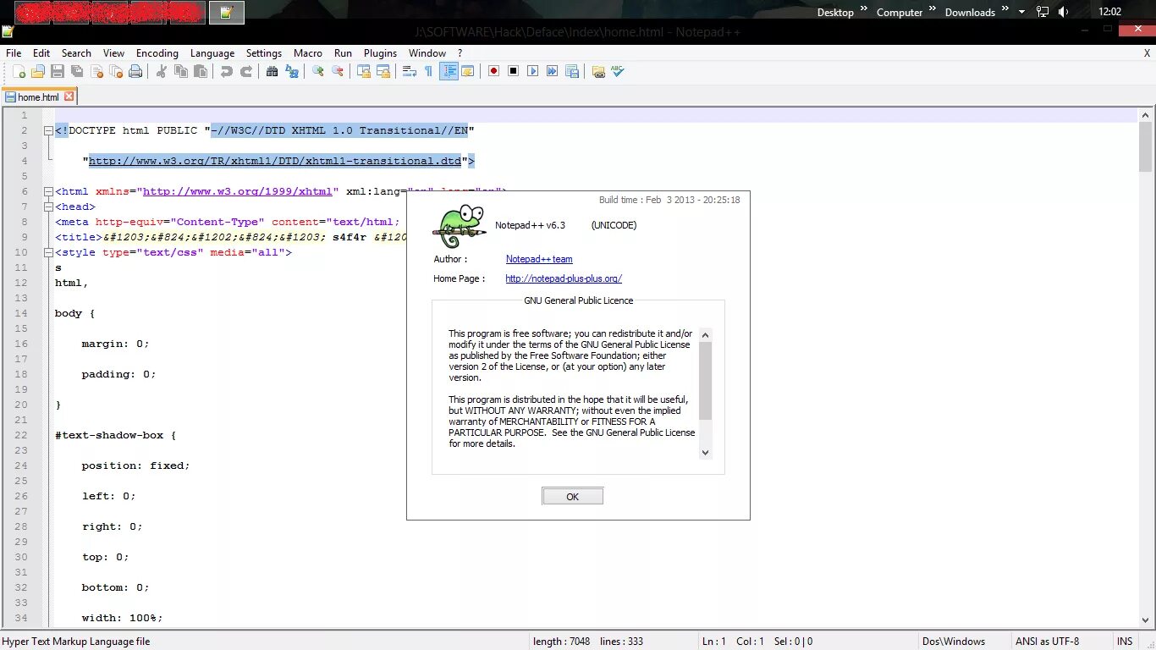Toggle the INS indicator in status bar
The height and width of the screenshot is (650, 1156).
[x=1125, y=642]
